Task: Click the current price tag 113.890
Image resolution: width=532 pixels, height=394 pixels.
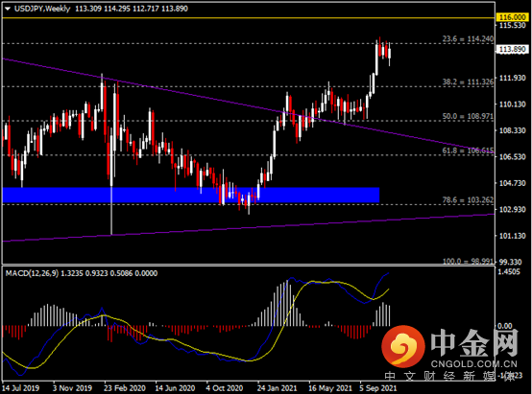Action: coord(513,50)
